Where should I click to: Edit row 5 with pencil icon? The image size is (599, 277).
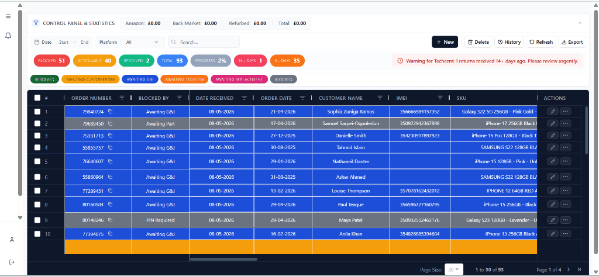tap(552, 161)
